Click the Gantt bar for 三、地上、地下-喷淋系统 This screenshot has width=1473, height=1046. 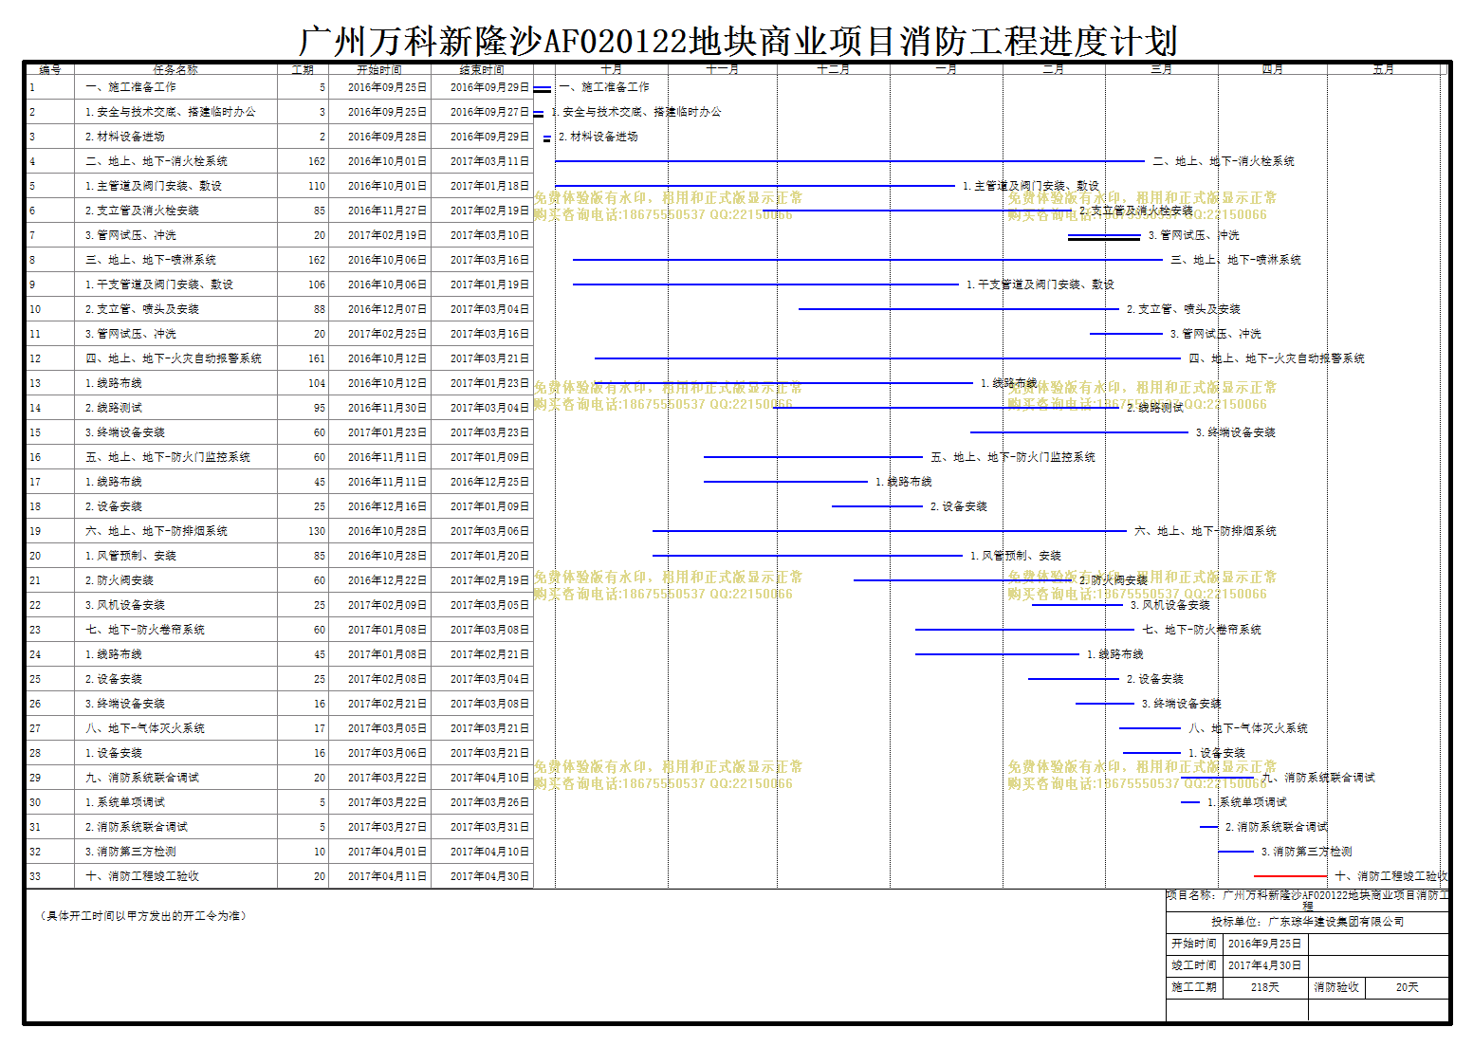(868, 260)
